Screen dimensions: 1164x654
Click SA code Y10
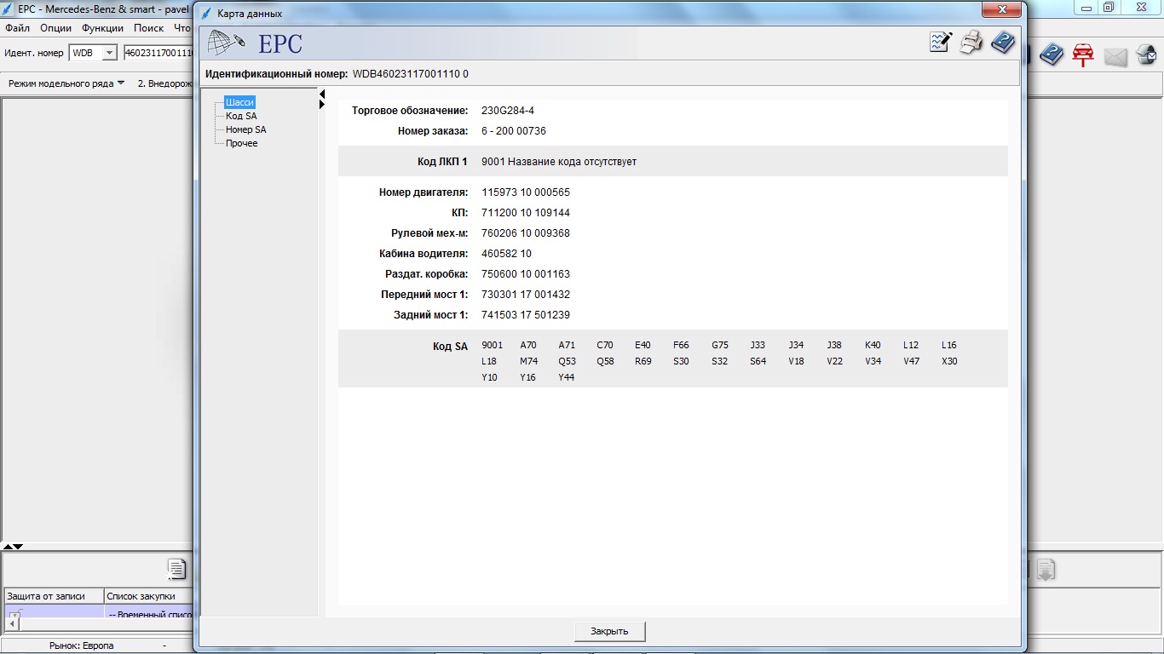pos(489,377)
